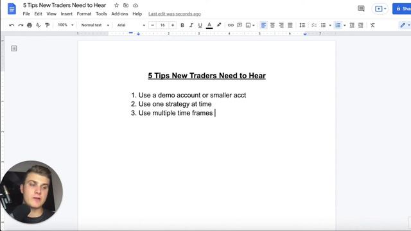The image size is (411, 231).
Task: Insert a link with the chain icon
Action: 231,25
